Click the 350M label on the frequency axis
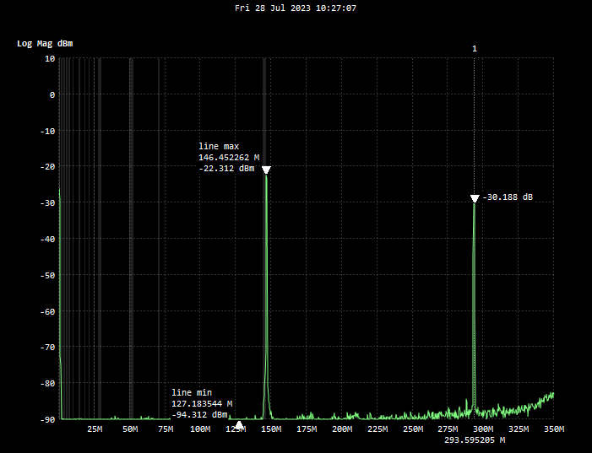Image resolution: width=592 pixels, height=453 pixels. pyautogui.click(x=553, y=429)
